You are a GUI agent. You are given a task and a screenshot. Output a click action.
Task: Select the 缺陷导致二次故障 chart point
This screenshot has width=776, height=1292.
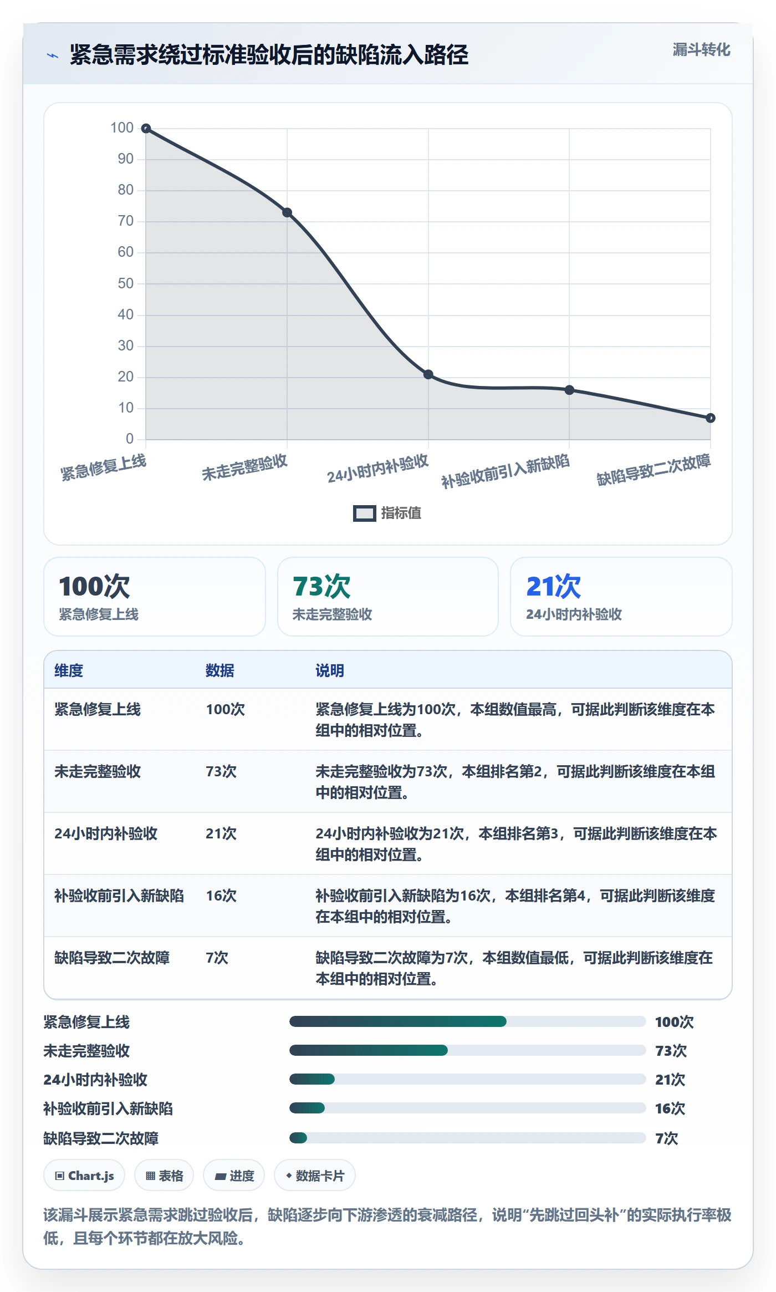[711, 418]
